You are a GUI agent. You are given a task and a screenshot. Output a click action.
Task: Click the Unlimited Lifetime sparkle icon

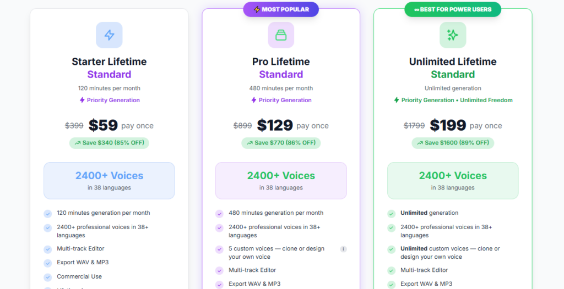click(x=453, y=35)
